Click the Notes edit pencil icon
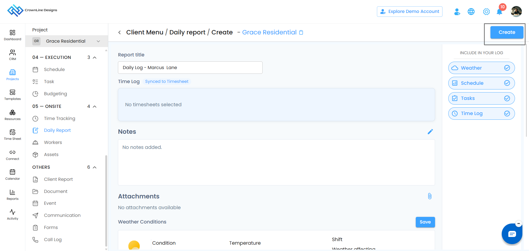 pyautogui.click(x=430, y=132)
